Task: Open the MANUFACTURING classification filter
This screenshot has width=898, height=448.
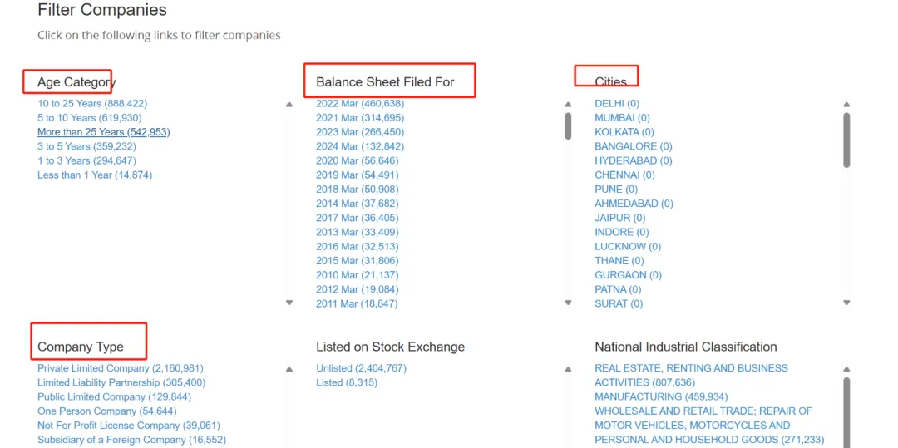Action: [660, 396]
